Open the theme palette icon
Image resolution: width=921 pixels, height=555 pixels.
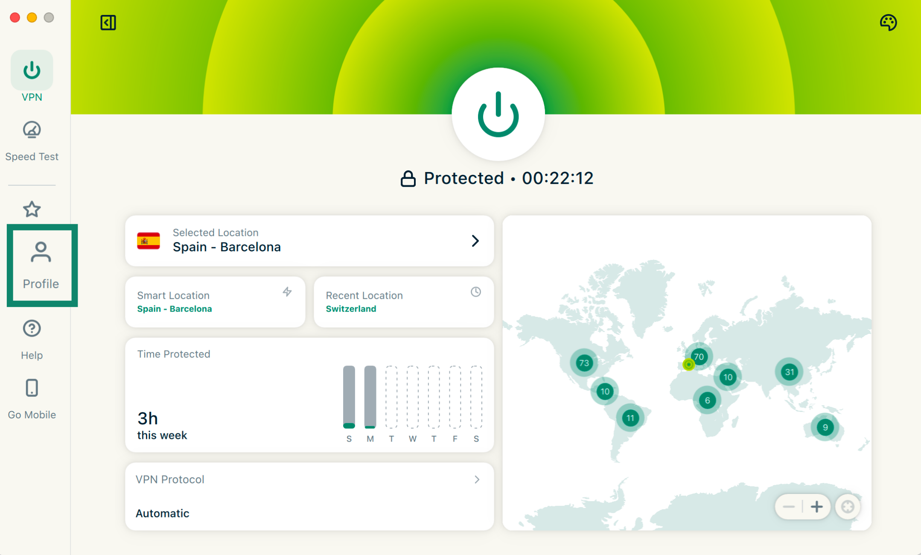click(x=888, y=23)
